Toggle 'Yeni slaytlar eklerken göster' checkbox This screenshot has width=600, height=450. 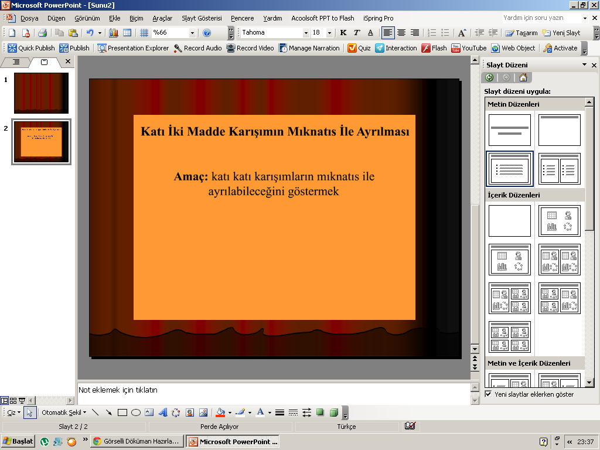[488, 394]
